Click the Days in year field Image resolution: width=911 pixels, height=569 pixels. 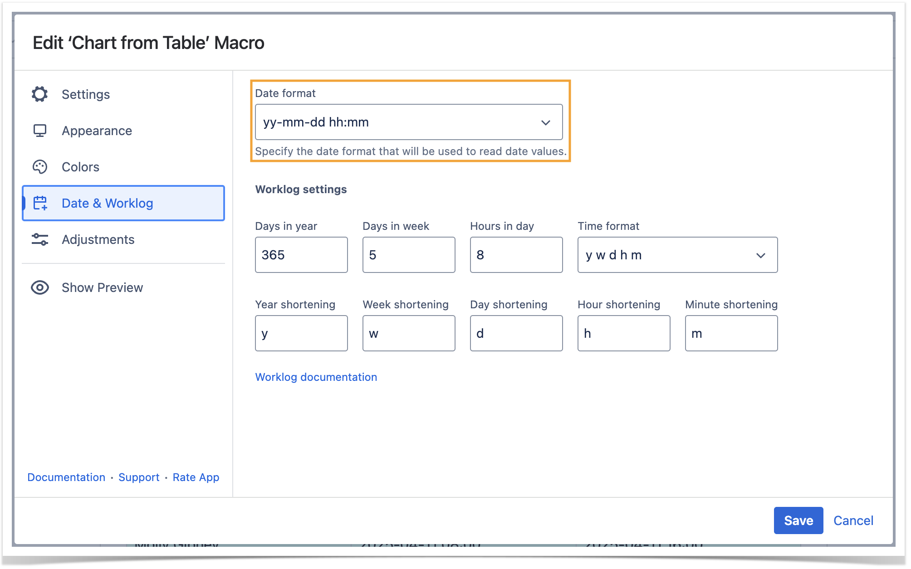coord(301,255)
